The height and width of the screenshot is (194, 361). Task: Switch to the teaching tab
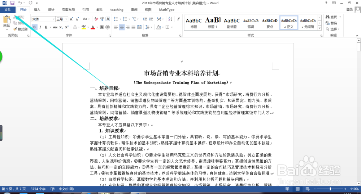coord(117,10)
